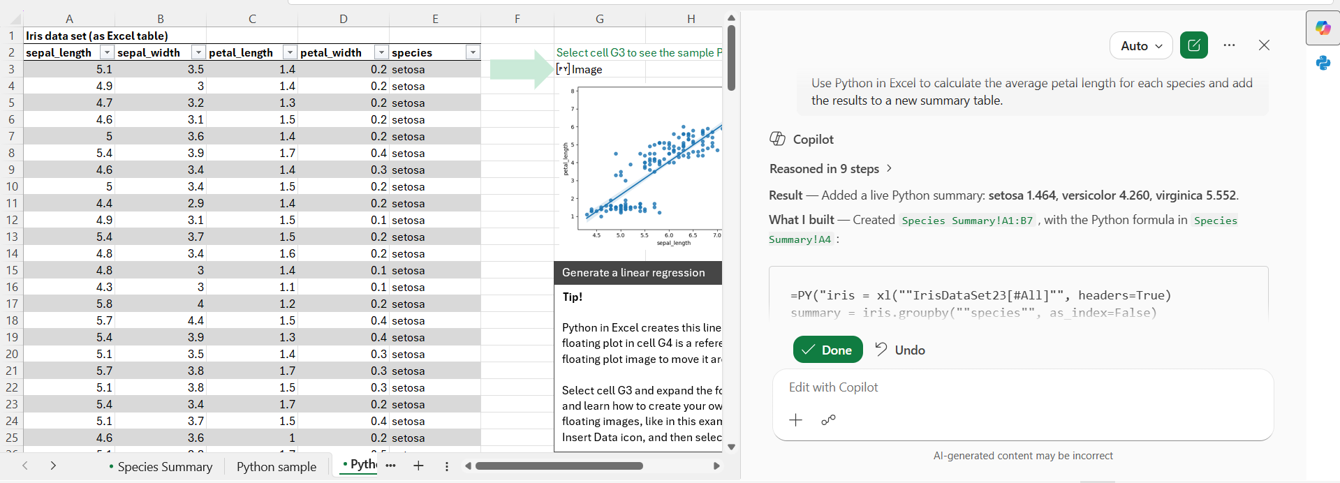The image size is (1340, 483).
Task: Click the Done button
Action: [828, 350]
